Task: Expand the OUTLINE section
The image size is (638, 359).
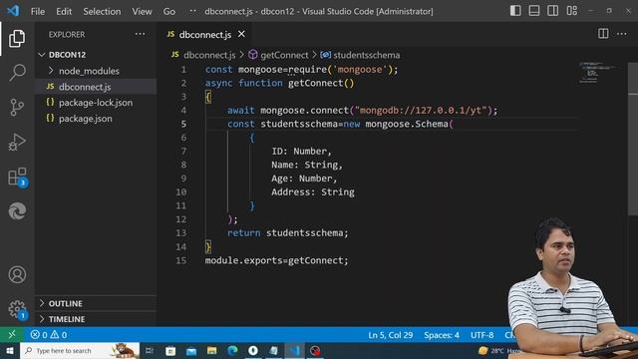Action: pyautogui.click(x=65, y=303)
